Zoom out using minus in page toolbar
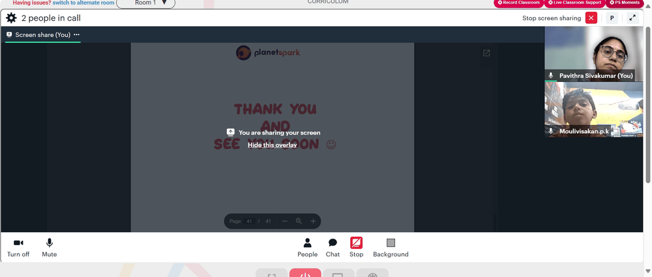Screen dimensions: 652x277 point(285,221)
